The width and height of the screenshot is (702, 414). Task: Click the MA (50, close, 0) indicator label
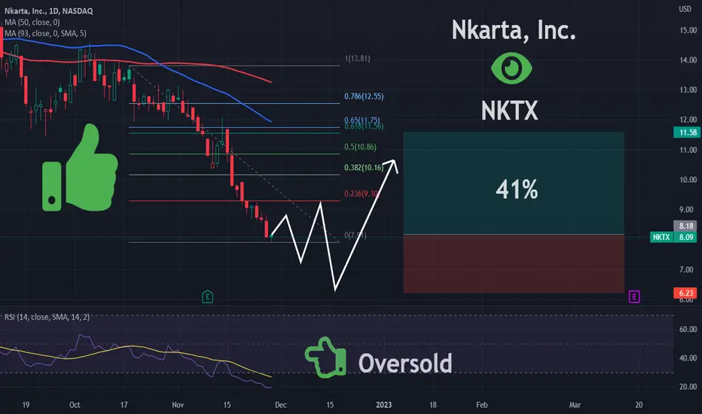32,23
